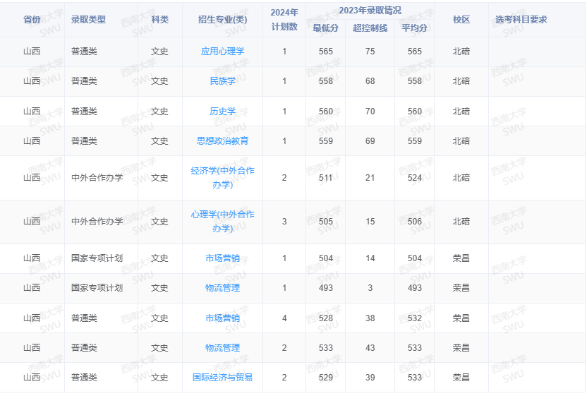Open the 历史学 major link
Screen dimensions: 587x396
coord(222,112)
